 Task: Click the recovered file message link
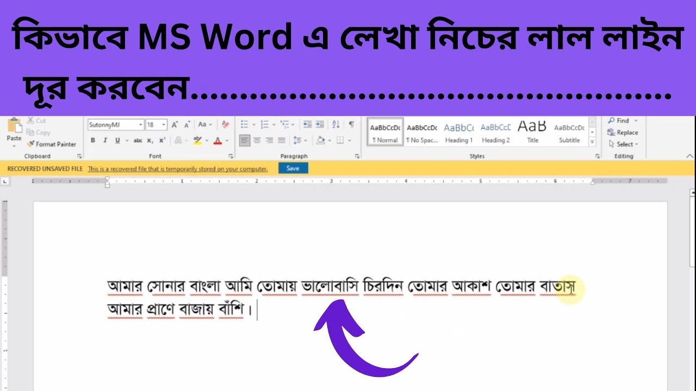point(178,169)
